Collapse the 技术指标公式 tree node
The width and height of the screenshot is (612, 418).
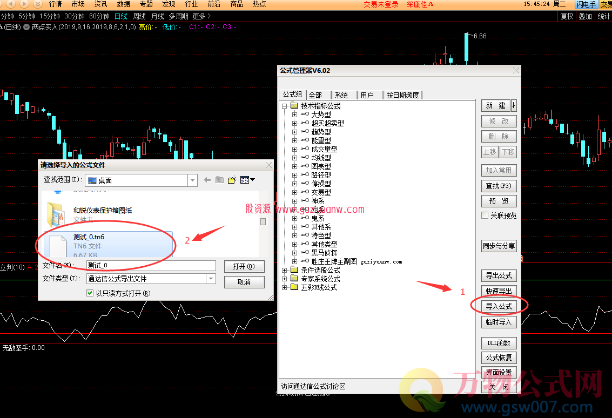[x=285, y=106]
